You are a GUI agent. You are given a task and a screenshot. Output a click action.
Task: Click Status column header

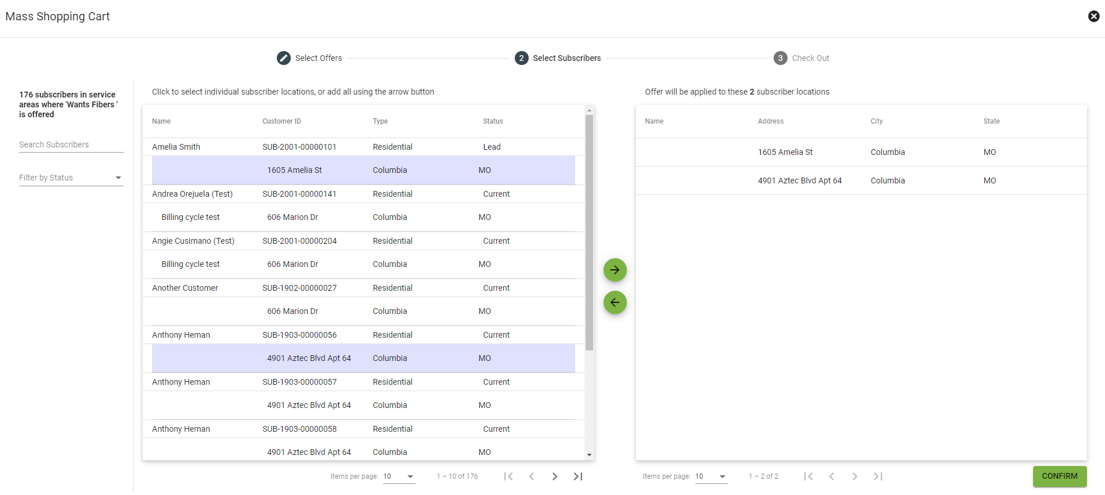[493, 121]
